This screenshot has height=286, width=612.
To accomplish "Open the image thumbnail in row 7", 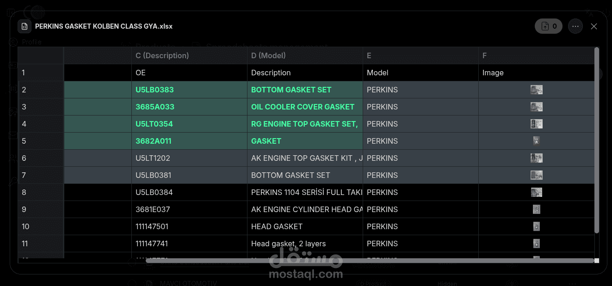I will pos(537,175).
